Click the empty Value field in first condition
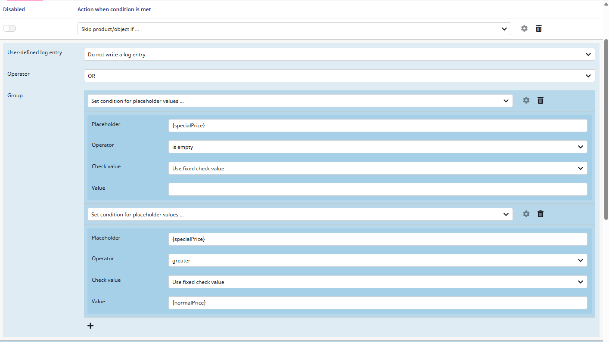Screen dimensions: 609x342 pos(377,190)
